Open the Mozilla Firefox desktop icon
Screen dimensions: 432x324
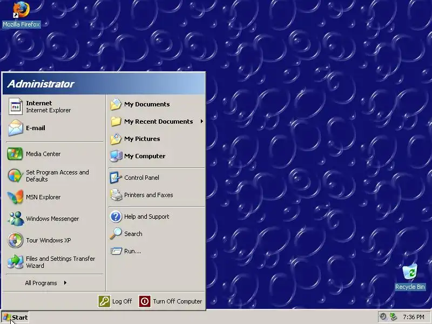(x=21, y=9)
